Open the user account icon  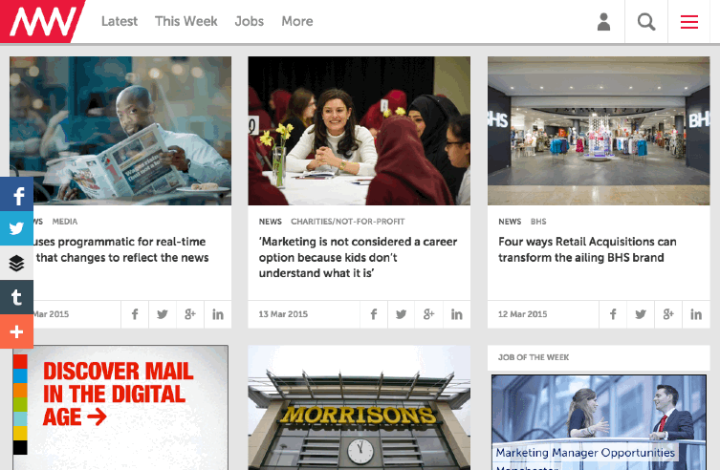603,22
